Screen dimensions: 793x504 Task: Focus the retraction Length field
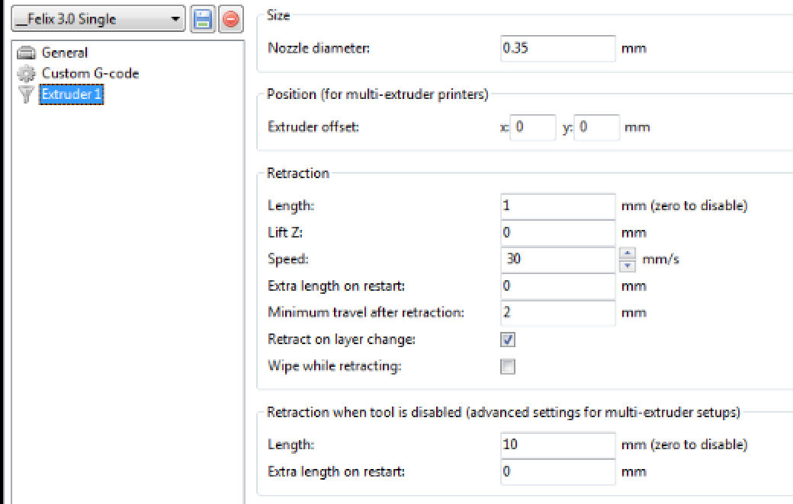(x=557, y=206)
